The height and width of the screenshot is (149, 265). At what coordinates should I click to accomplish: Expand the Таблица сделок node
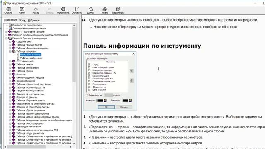[10, 71]
